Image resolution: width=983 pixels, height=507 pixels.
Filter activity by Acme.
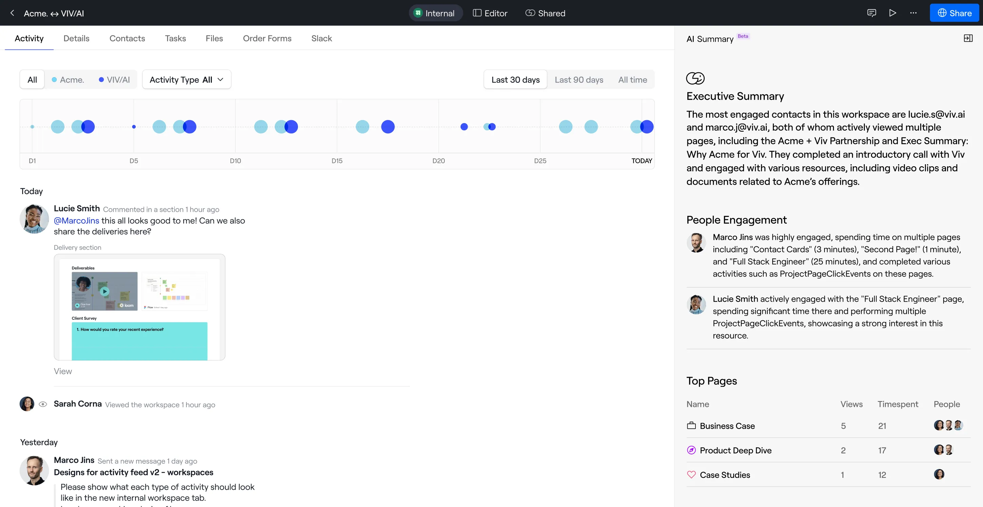[68, 80]
